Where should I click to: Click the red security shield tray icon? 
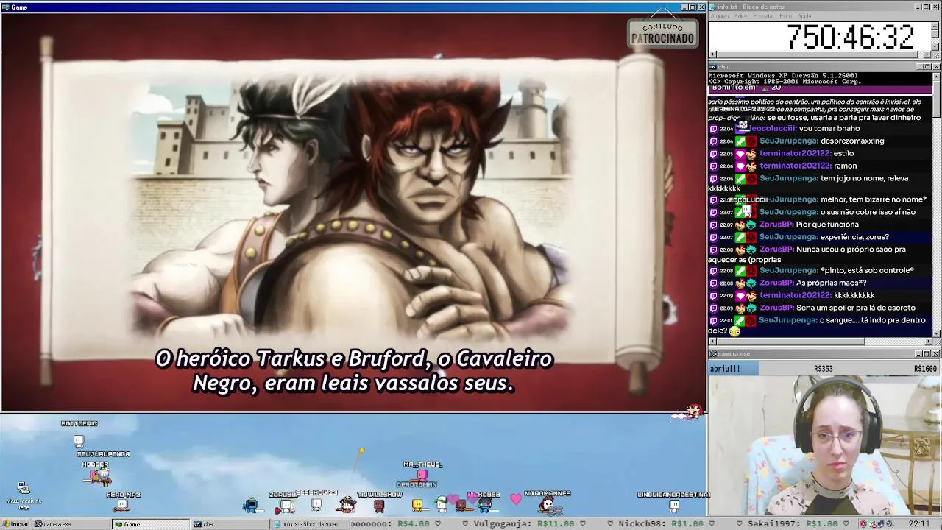click(863, 524)
